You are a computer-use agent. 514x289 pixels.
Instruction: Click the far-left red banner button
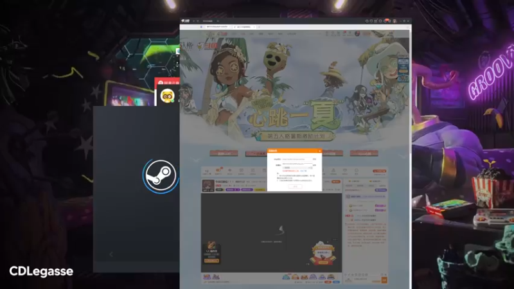point(224,153)
